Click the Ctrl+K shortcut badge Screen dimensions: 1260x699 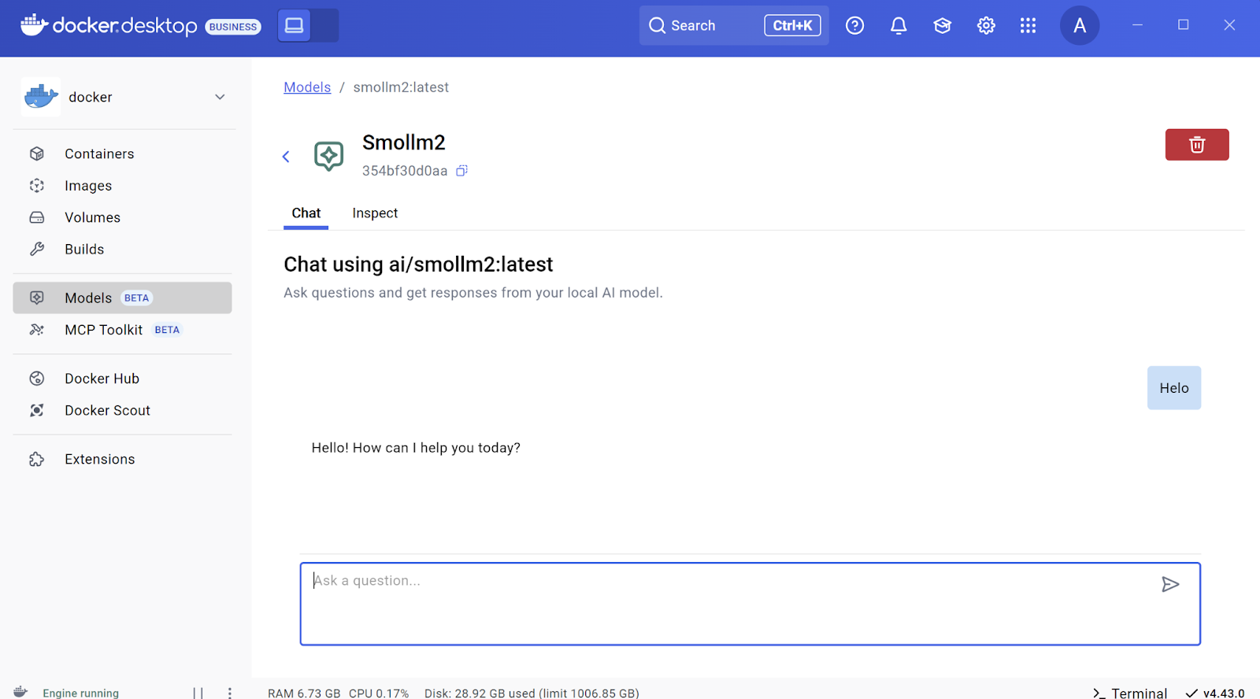[x=792, y=25]
